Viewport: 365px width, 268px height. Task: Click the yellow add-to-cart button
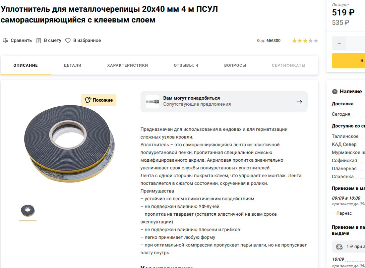(x=348, y=61)
